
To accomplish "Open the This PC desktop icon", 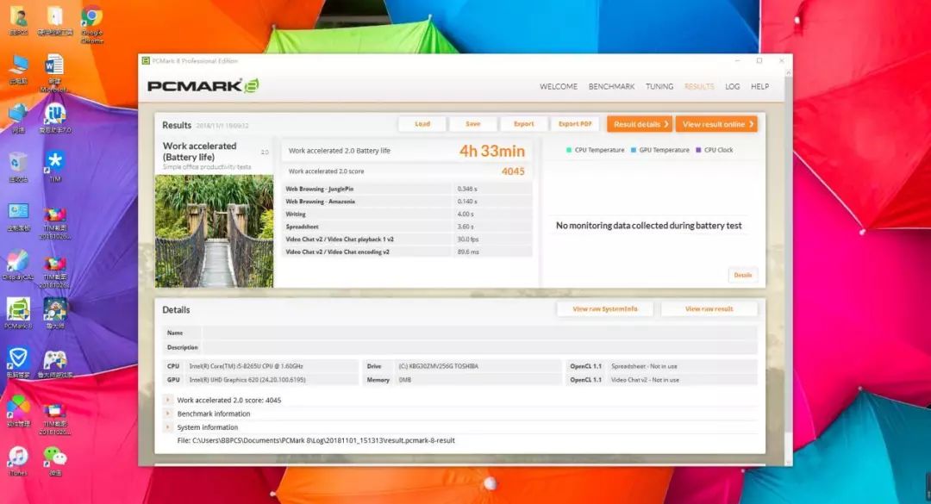I will tap(18, 70).
